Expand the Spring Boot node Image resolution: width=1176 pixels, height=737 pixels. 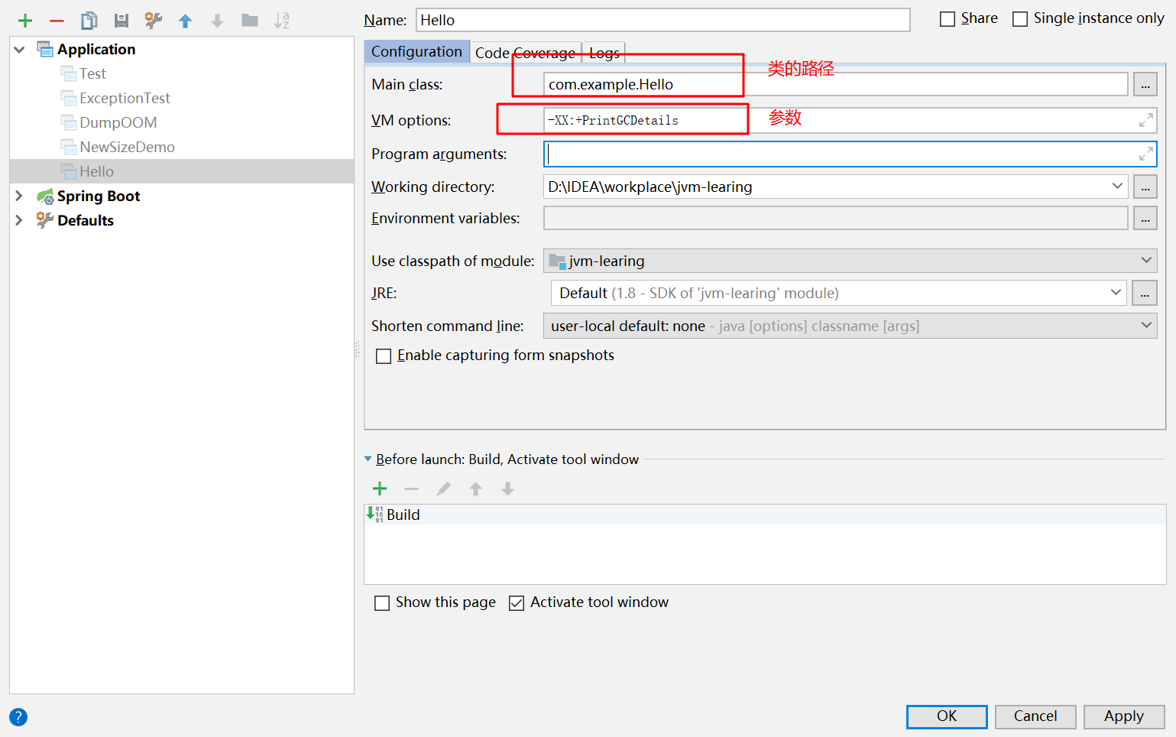click(20, 196)
